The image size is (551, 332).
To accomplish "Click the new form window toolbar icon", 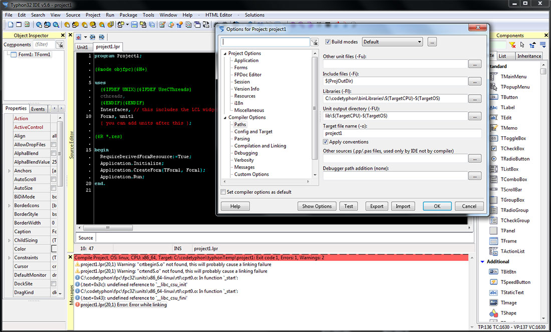I will pos(19,25).
